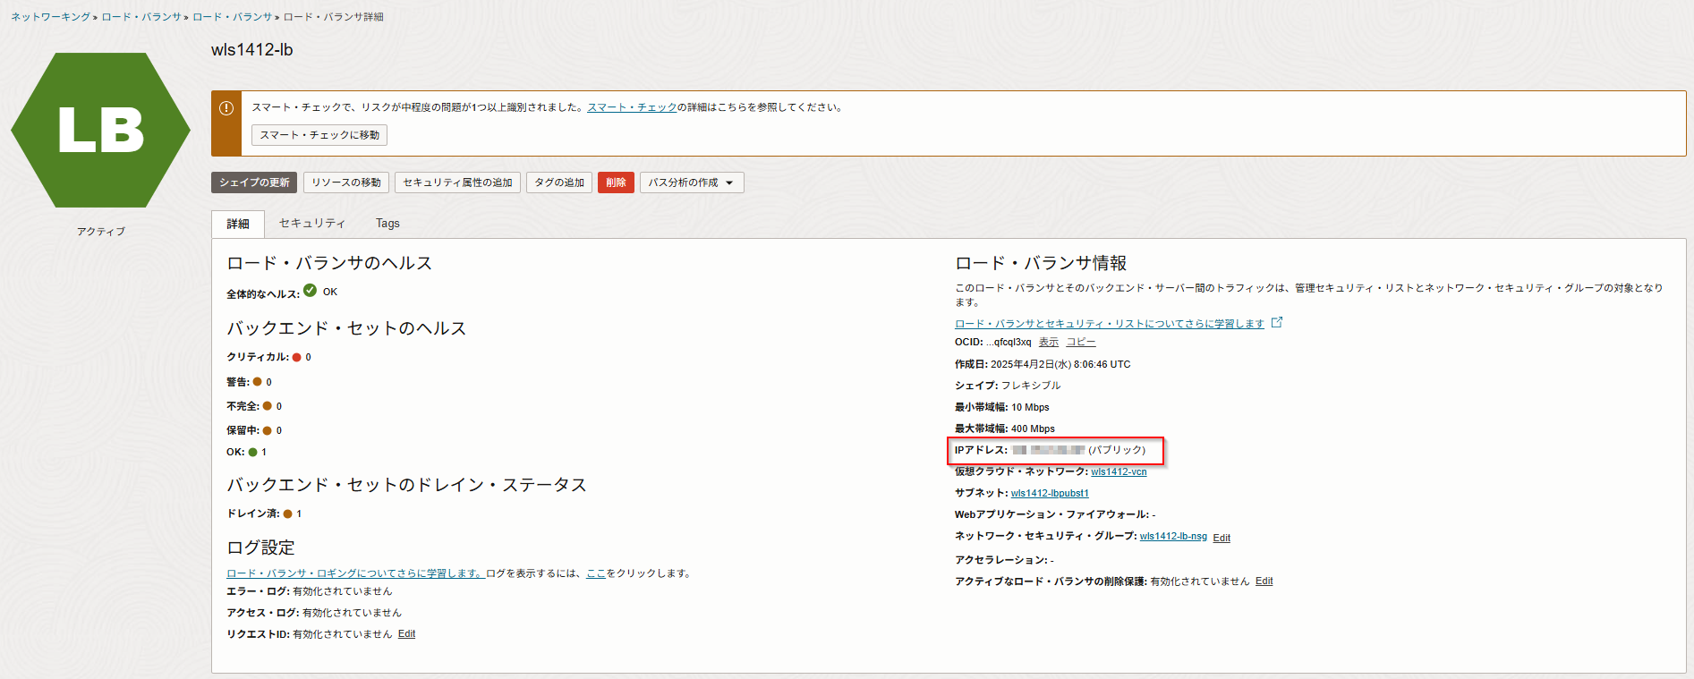Image resolution: width=1694 pixels, height=679 pixels.
Task: Click the green OK backend status dot
Action: [253, 453]
